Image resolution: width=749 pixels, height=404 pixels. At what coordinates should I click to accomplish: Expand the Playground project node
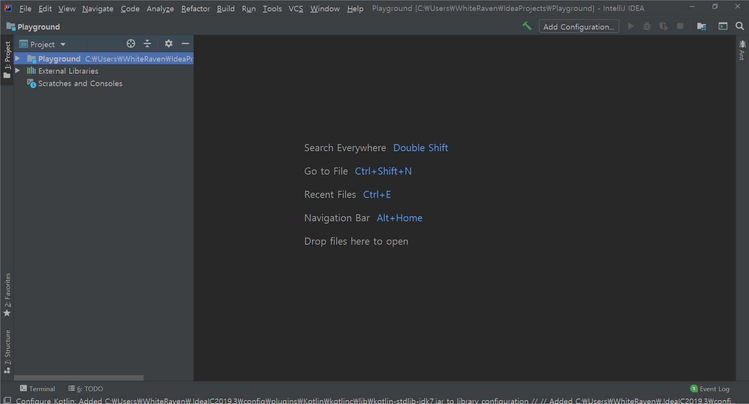[18, 58]
